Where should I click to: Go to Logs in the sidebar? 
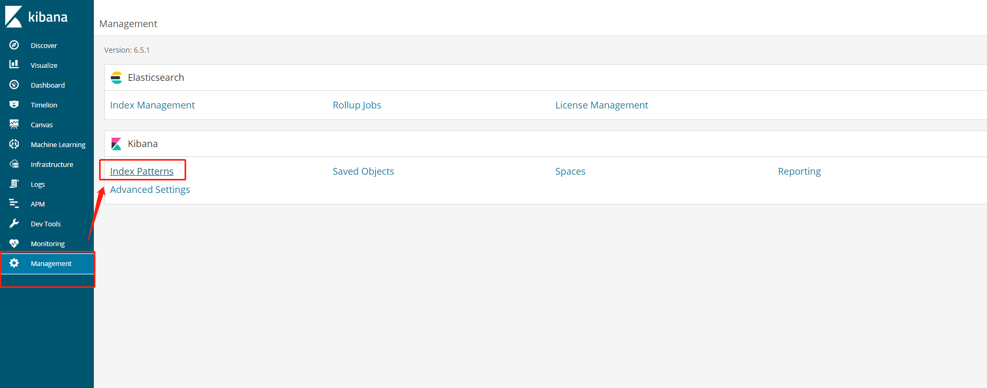point(47,184)
